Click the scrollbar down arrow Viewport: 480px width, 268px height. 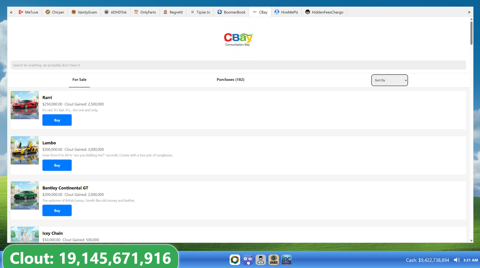(471, 241)
